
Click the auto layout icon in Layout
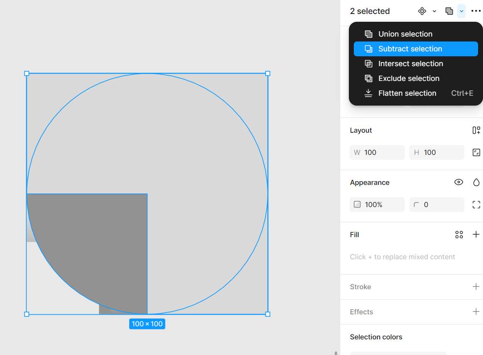(x=476, y=130)
